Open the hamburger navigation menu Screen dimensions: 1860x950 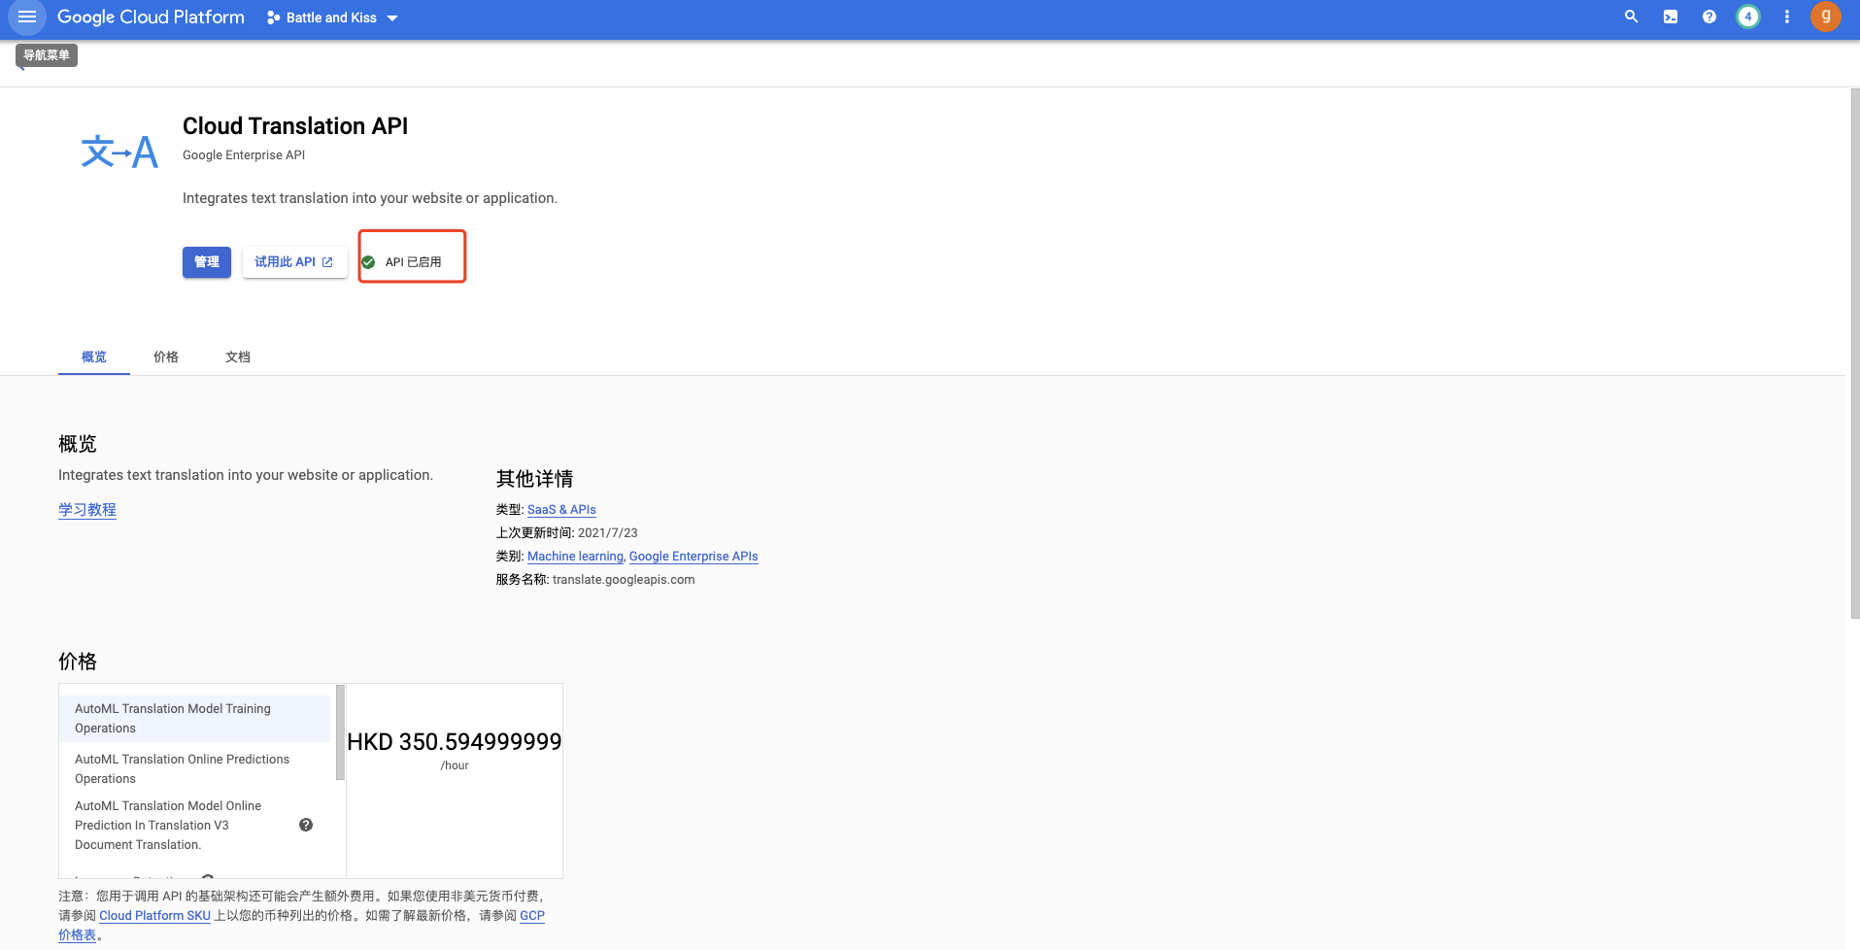[27, 17]
